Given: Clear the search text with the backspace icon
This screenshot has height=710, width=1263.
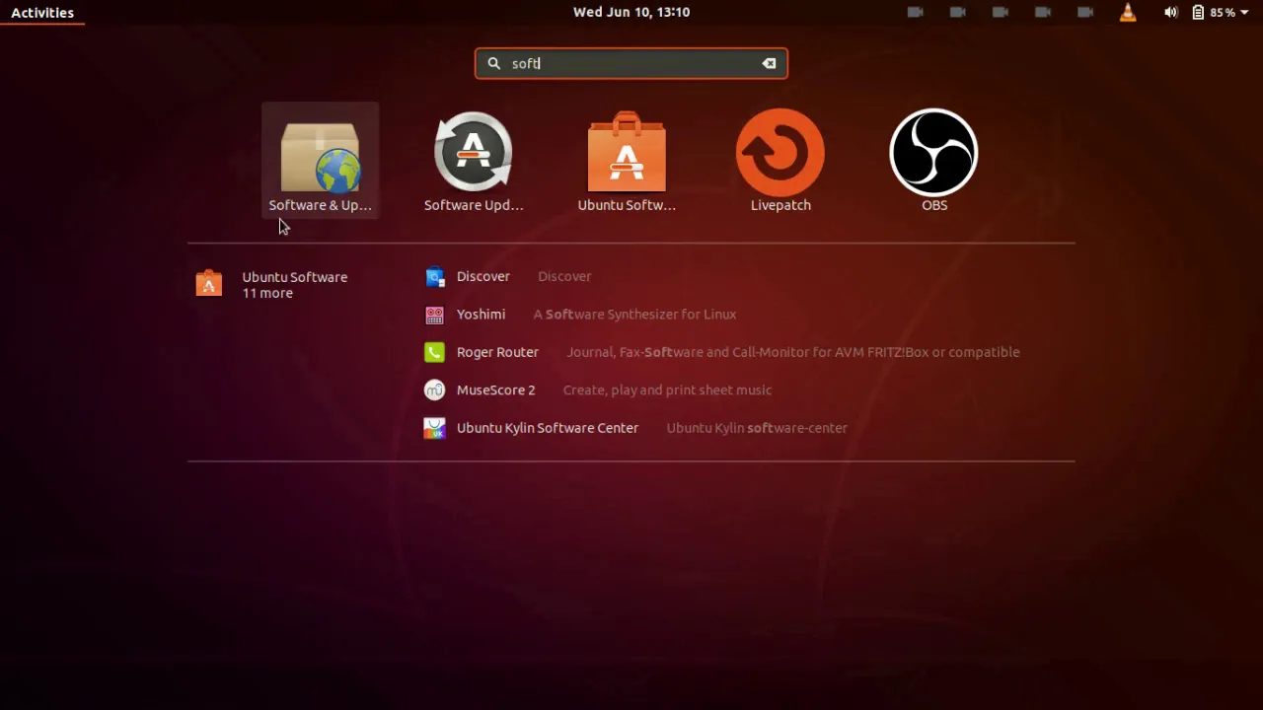Looking at the screenshot, I should [769, 63].
